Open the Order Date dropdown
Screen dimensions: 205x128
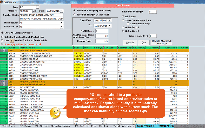(62, 11)
